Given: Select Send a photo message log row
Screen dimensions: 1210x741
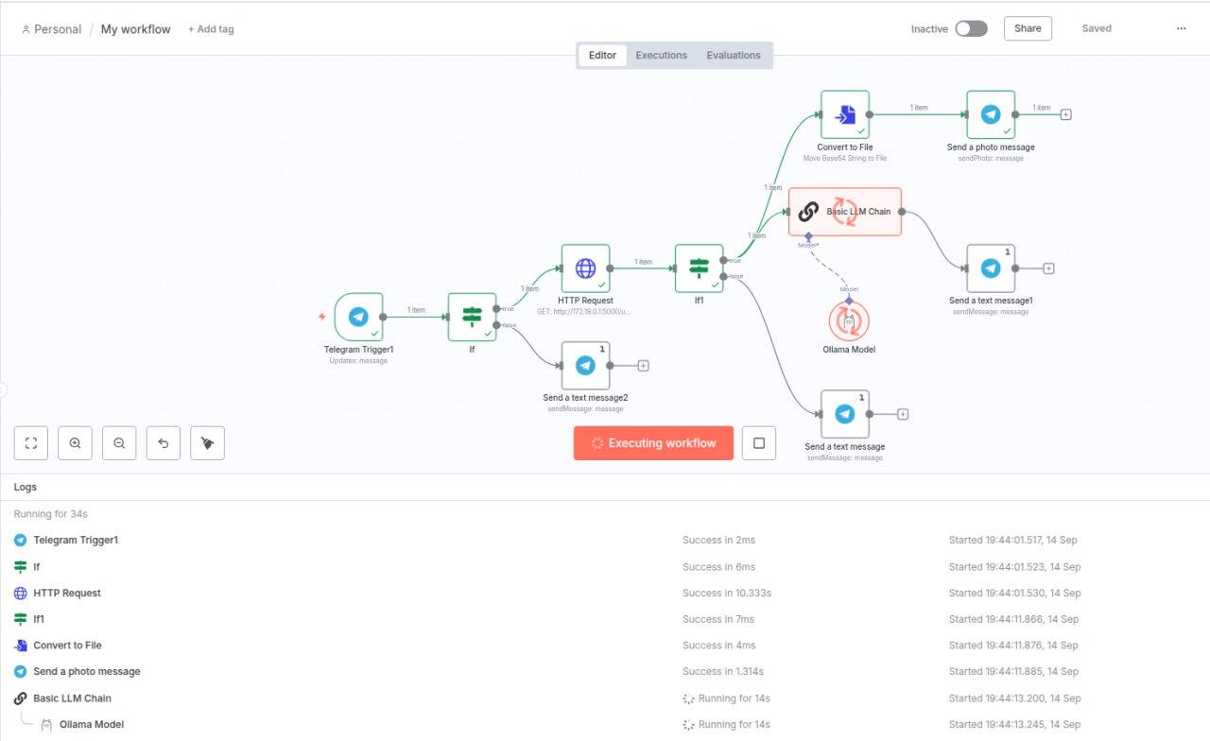Looking at the screenshot, I should point(605,671).
